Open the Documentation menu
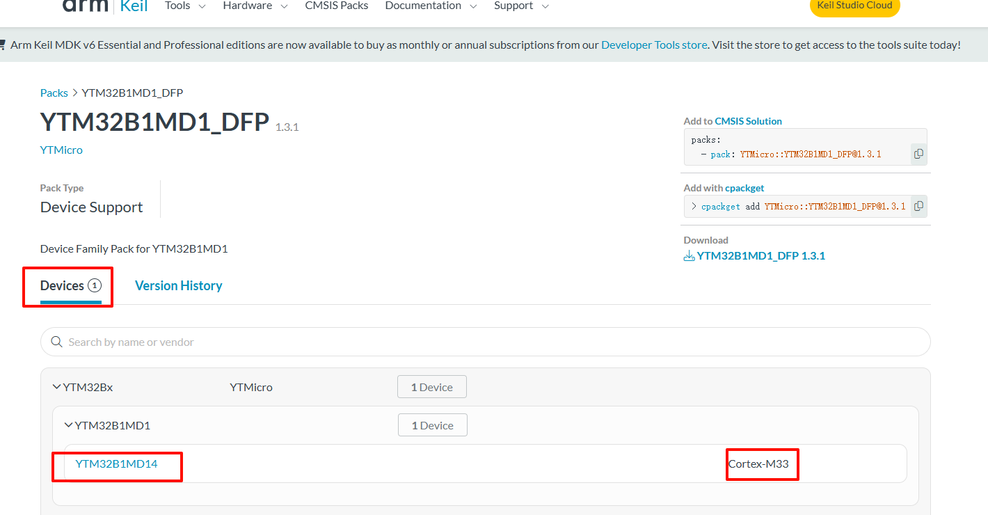The width and height of the screenshot is (988, 515). tap(431, 6)
